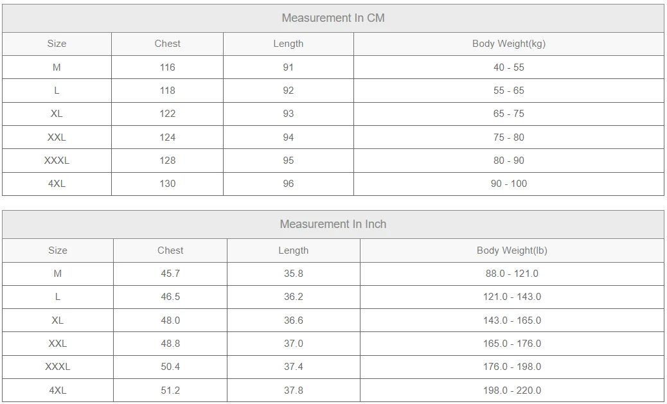Click size XXL in the CM table
Image resolution: width=667 pixels, height=404 pixels.
pyautogui.click(x=57, y=137)
